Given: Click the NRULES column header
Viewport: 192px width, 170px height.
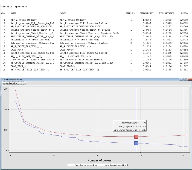Looking at the screenshot, I should 130,13.
